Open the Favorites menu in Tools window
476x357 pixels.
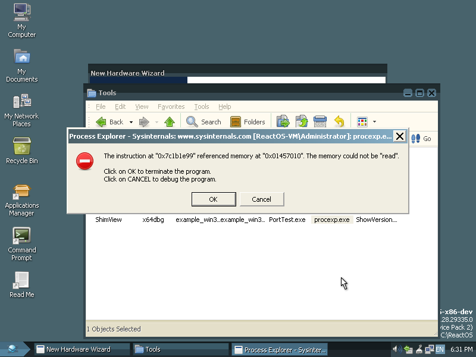click(x=171, y=107)
